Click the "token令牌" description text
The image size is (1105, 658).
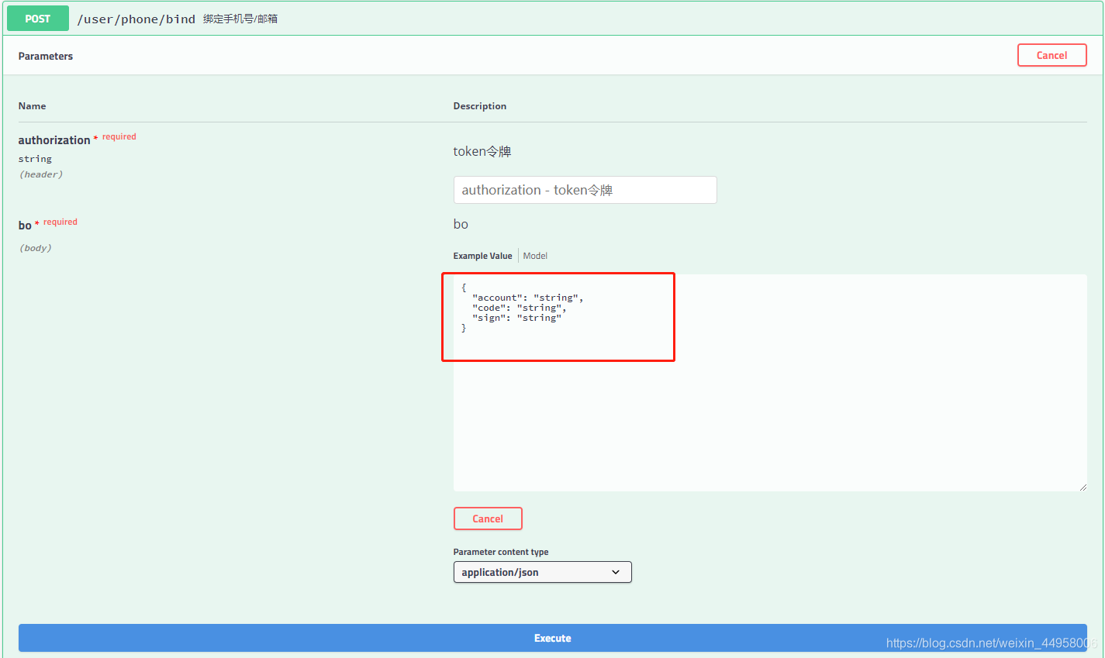click(482, 151)
